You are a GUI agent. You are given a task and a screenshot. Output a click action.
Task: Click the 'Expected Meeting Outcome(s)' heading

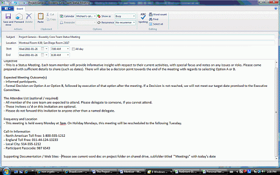(x=25, y=77)
